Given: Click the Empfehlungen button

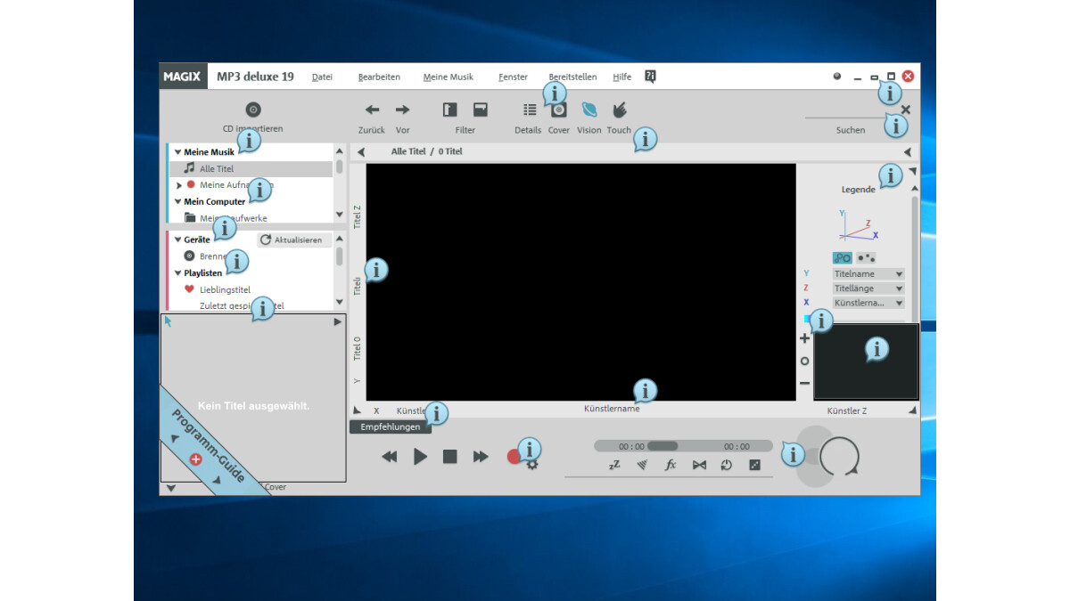Looking at the screenshot, I should pos(391,426).
